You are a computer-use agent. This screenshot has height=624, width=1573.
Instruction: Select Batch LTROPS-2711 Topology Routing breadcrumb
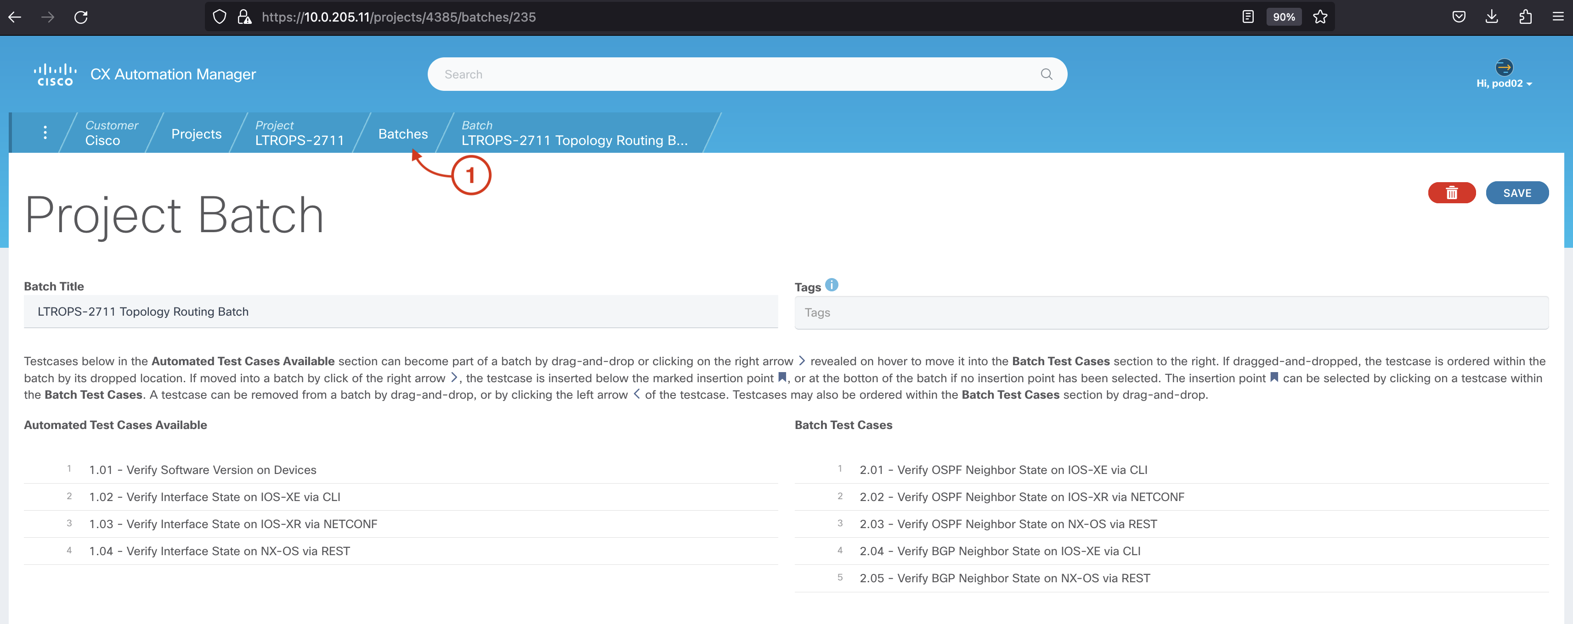point(575,132)
